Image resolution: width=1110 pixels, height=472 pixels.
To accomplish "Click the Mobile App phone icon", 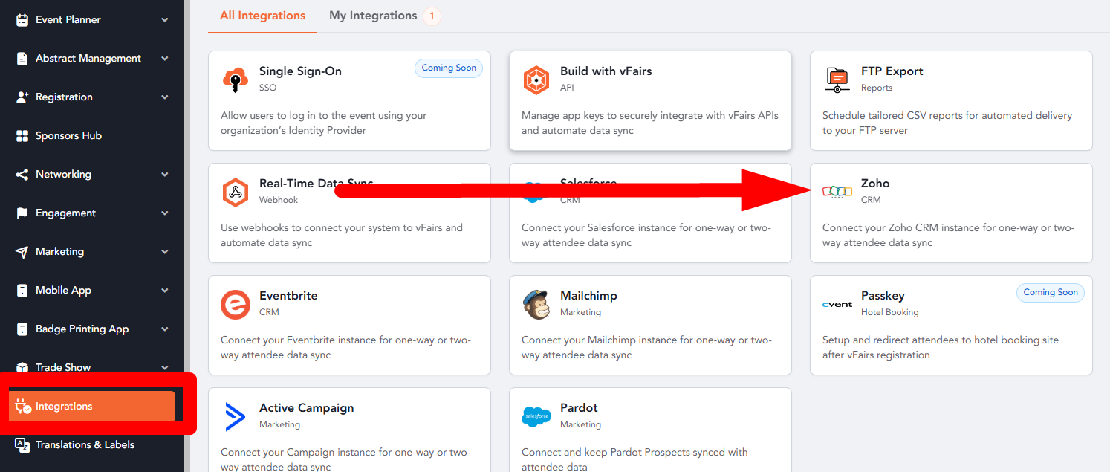I will click(x=22, y=291).
